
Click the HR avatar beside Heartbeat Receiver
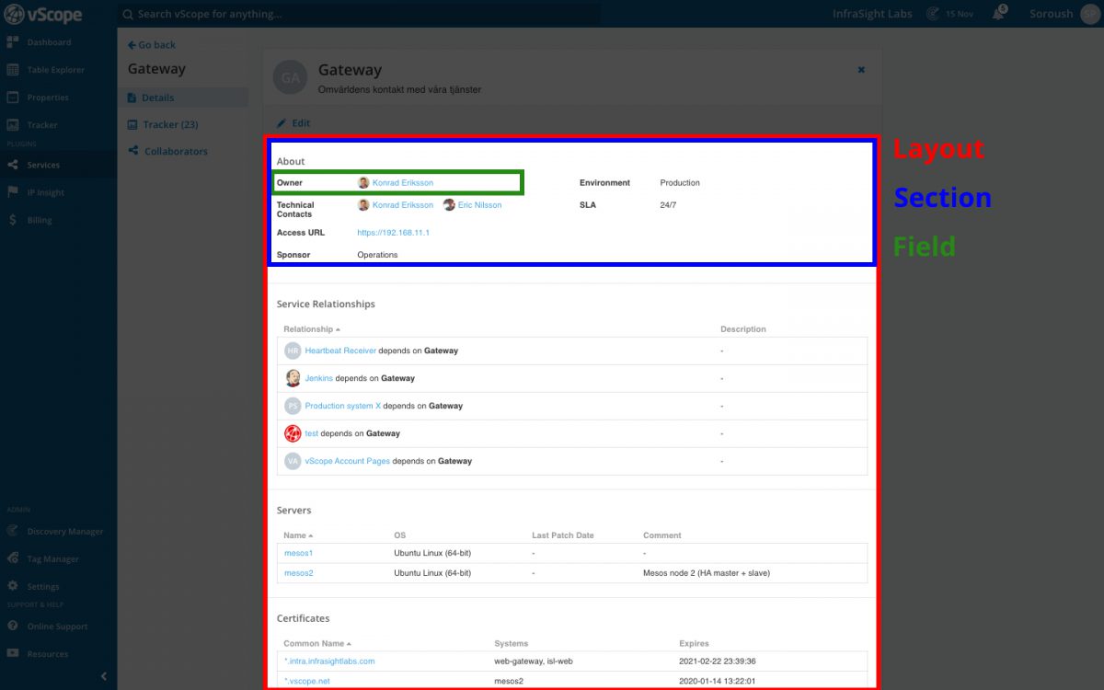[x=293, y=351]
